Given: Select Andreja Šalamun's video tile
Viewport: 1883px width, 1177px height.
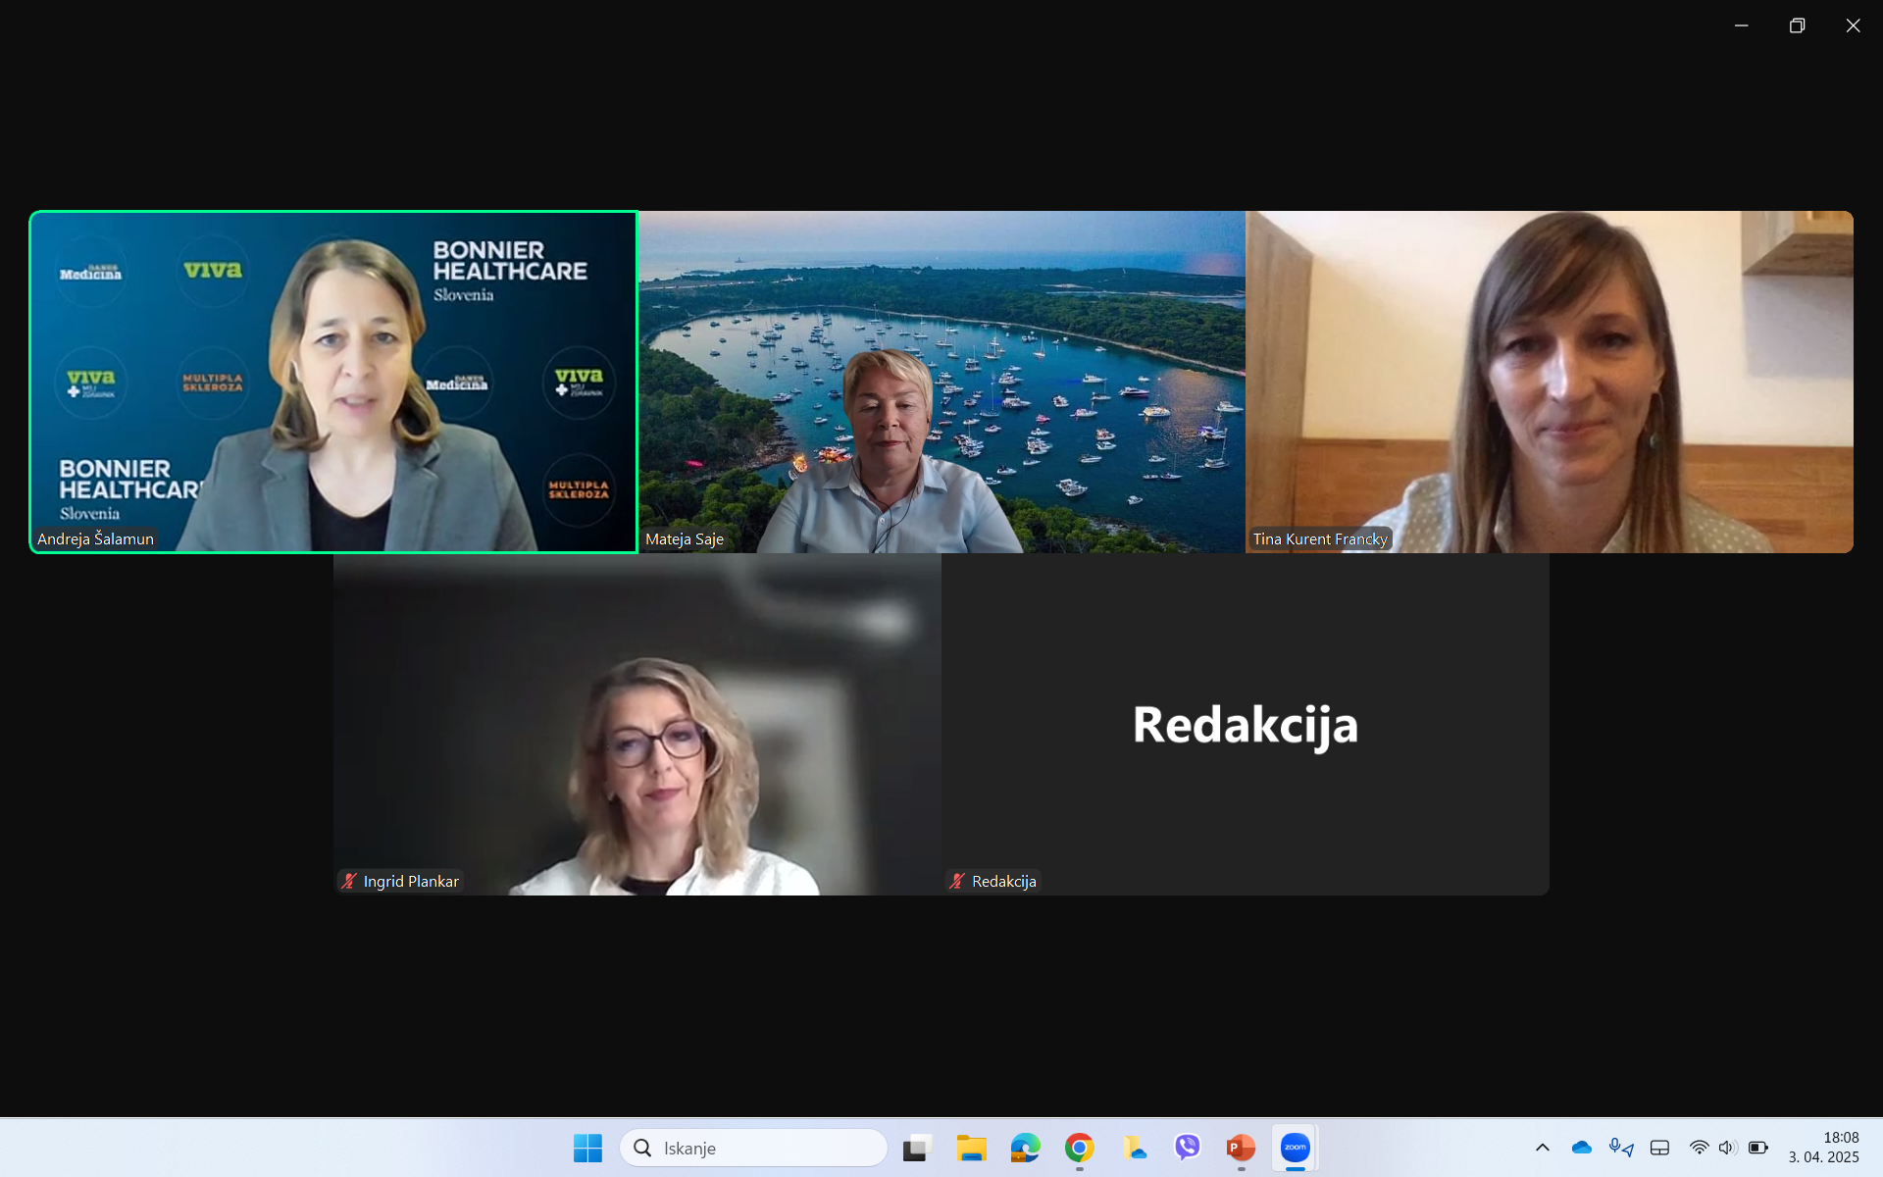Looking at the screenshot, I should pos(333,383).
